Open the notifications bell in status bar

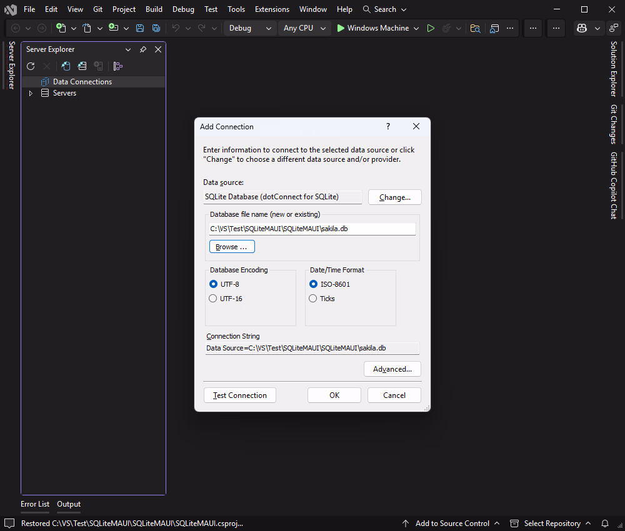point(604,524)
